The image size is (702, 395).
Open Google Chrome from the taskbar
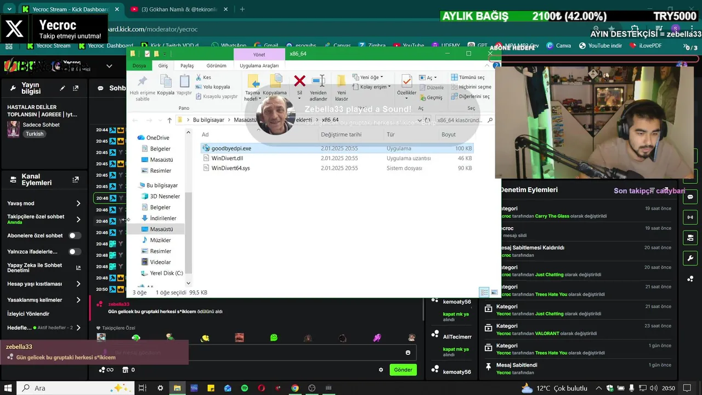tap(295, 388)
